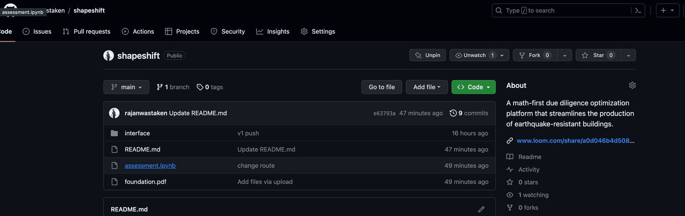Click the Go to file button
Image resolution: width=685 pixels, height=216 pixels.
pyautogui.click(x=382, y=87)
